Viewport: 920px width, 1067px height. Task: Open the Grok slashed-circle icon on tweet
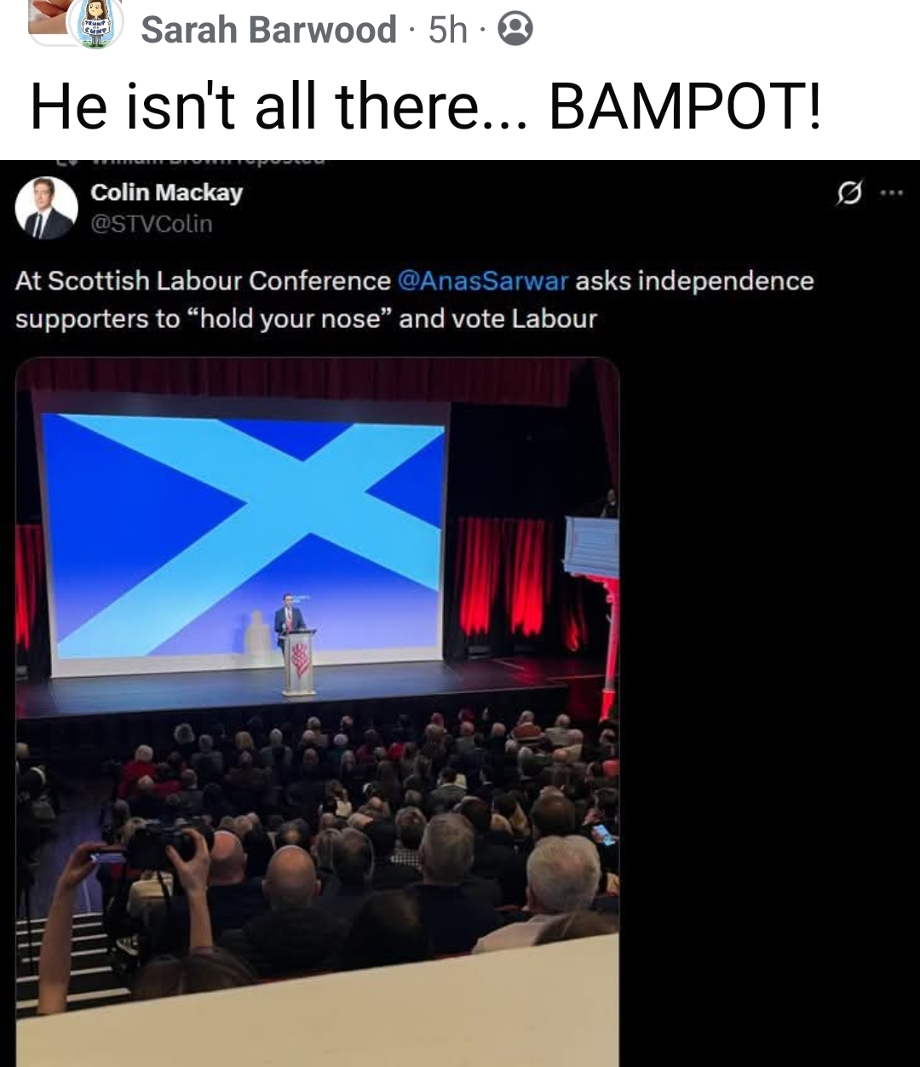(x=848, y=192)
